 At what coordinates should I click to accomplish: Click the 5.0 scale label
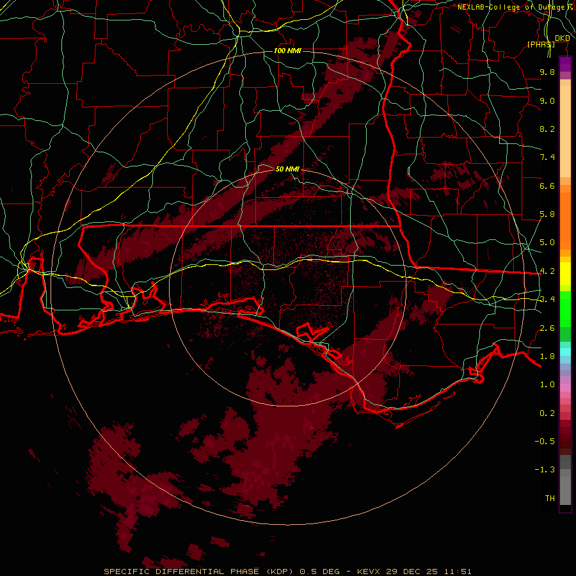tap(547, 243)
